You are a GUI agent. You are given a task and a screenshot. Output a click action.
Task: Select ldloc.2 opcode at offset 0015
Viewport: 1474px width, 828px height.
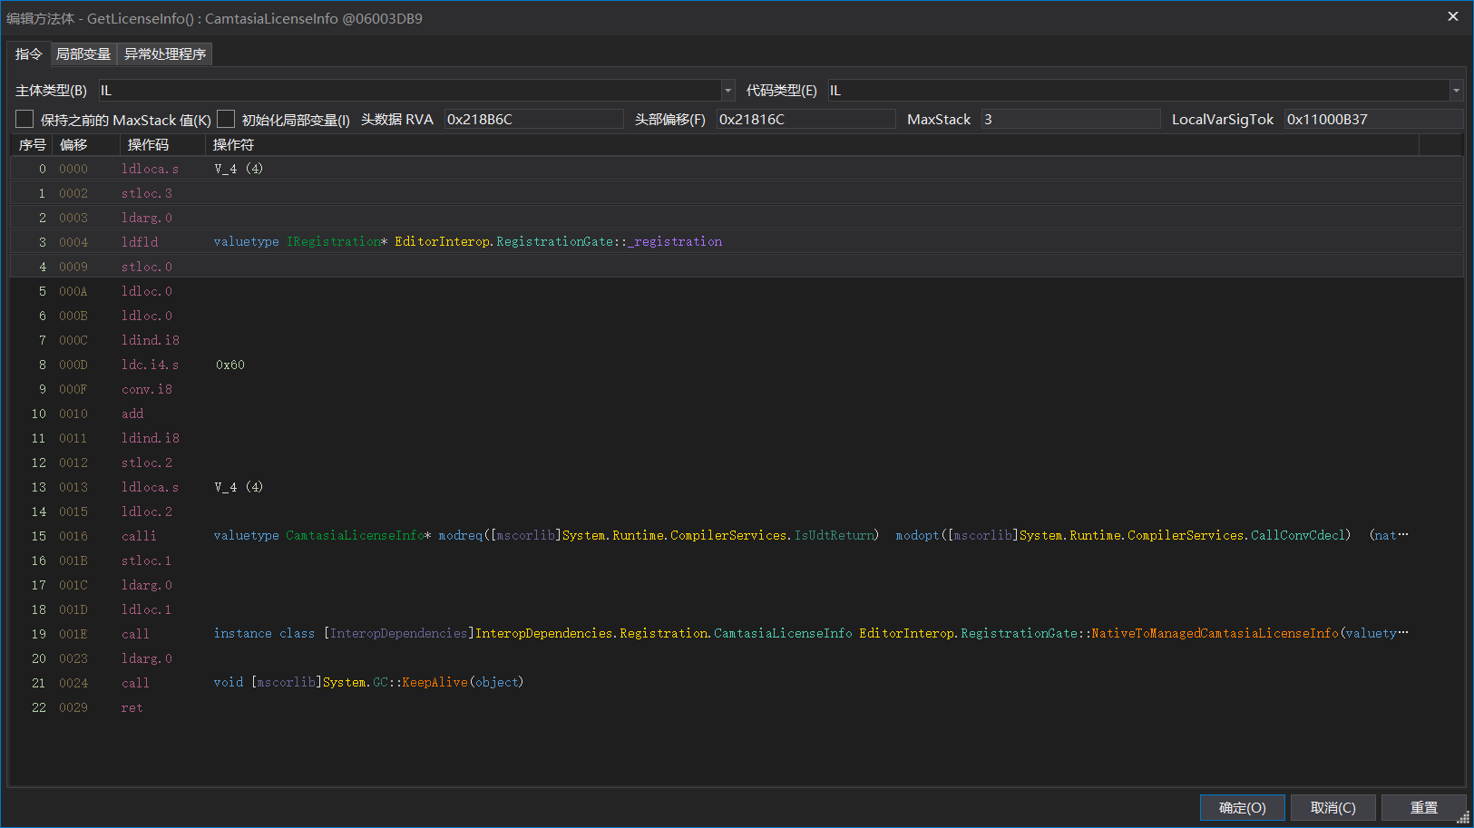(147, 511)
